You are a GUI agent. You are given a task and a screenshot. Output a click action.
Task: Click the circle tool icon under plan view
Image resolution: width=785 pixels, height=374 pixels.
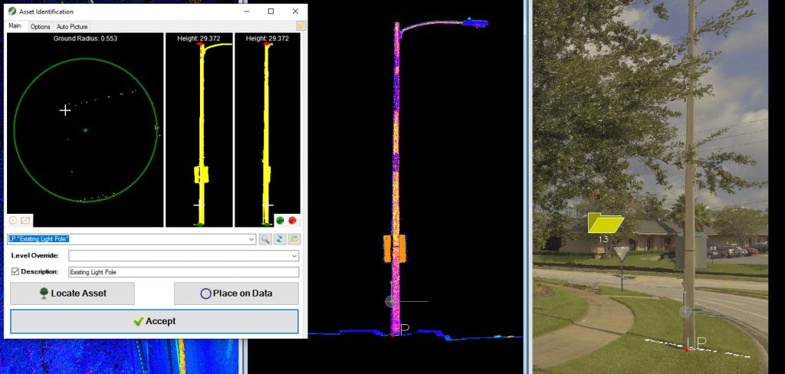(13, 220)
